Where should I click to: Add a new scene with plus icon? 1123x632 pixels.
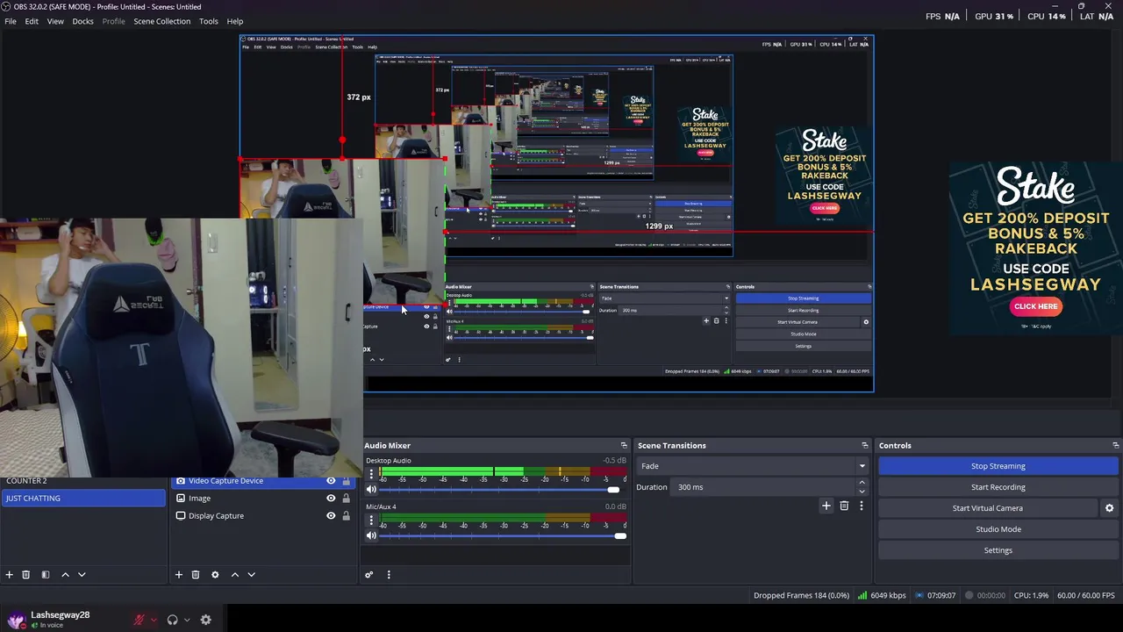click(x=10, y=574)
